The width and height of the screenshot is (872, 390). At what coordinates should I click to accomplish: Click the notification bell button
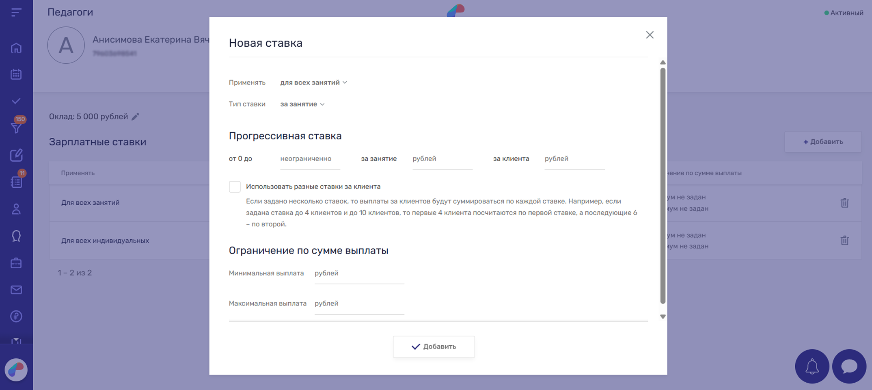(812, 366)
